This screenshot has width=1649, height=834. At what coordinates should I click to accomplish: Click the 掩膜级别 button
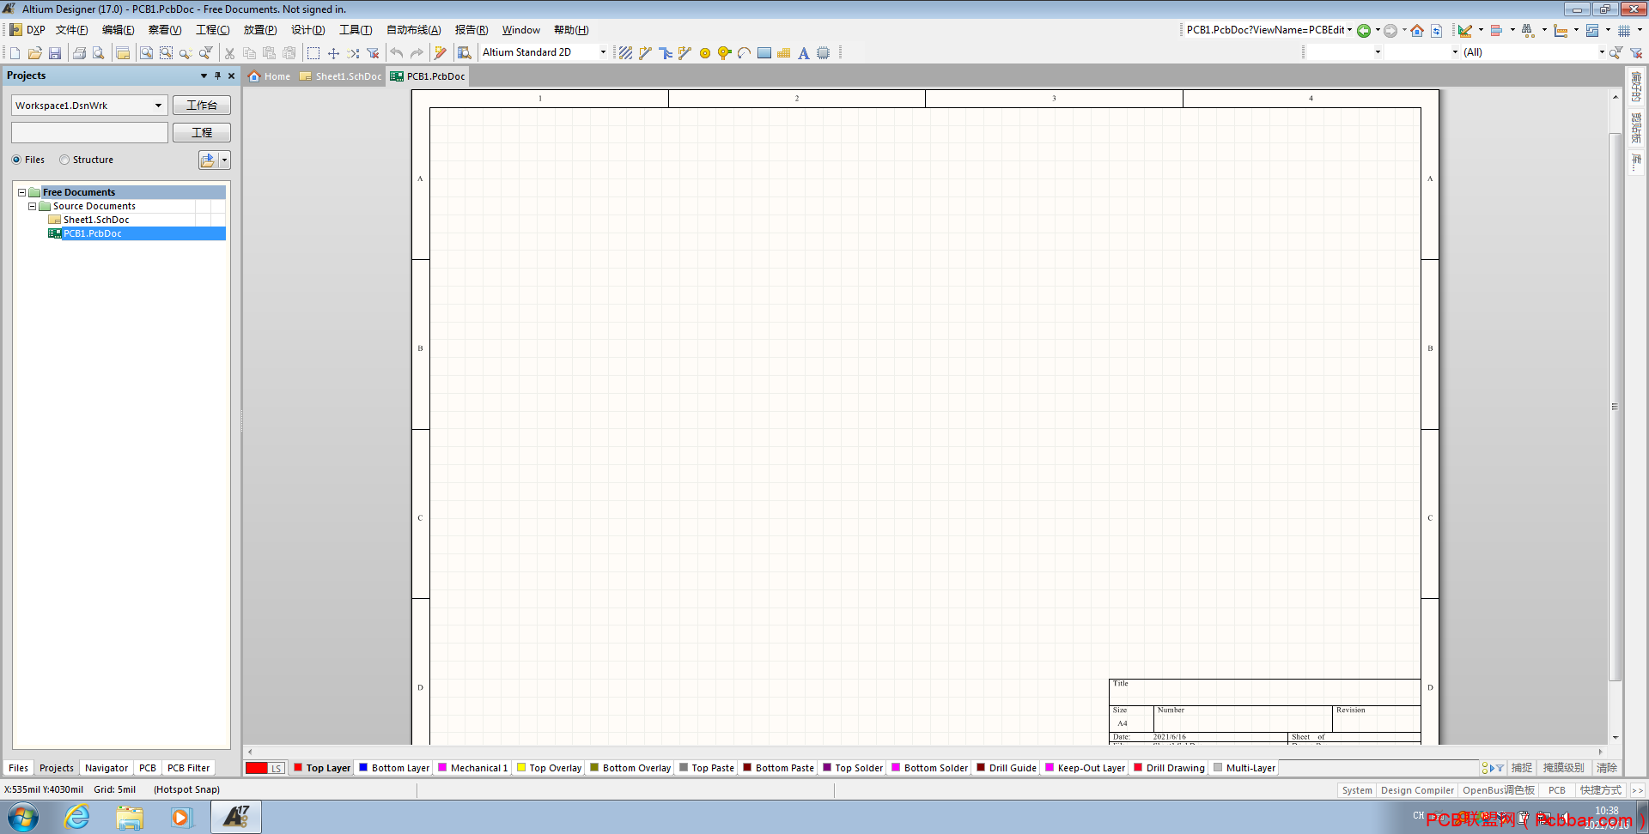tap(1563, 768)
